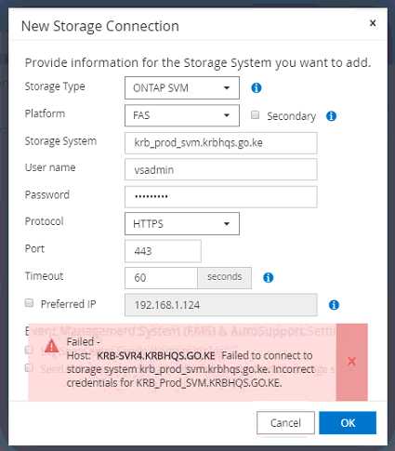Click the warning triangle icon in error
Image resolution: width=395 pixels, height=451 pixels.
click(x=51, y=346)
